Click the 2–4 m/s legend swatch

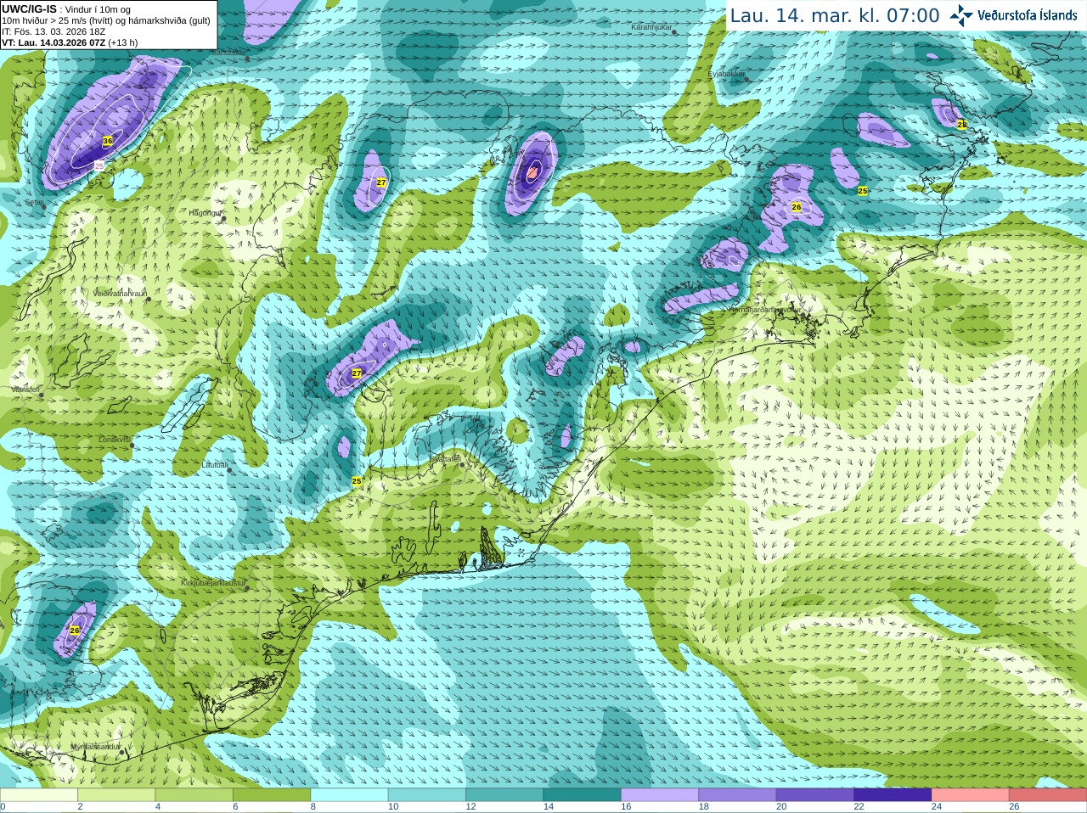pyautogui.click(x=116, y=795)
